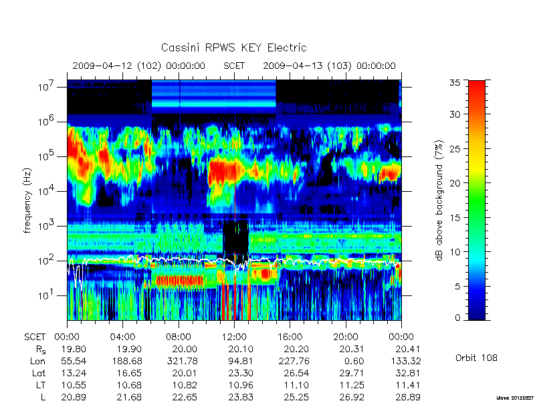The width and height of the screenshot is (535, 401).
Task: Click the 'Orbit 108' label
Action: pos(476,358)
